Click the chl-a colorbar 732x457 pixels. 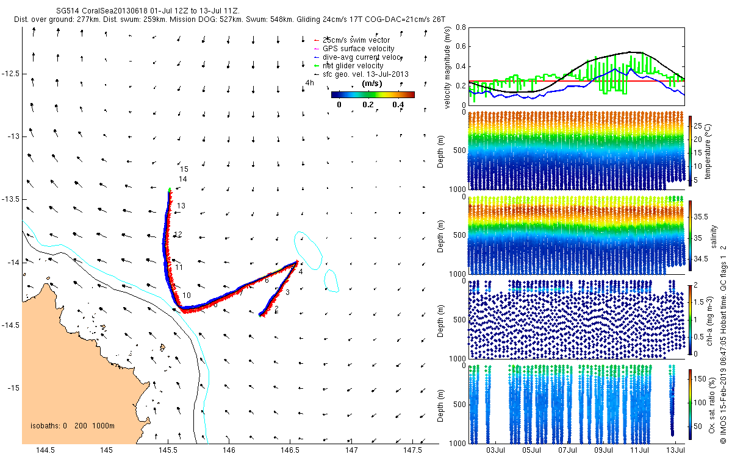pyautogui.click(x=691, y=319)
